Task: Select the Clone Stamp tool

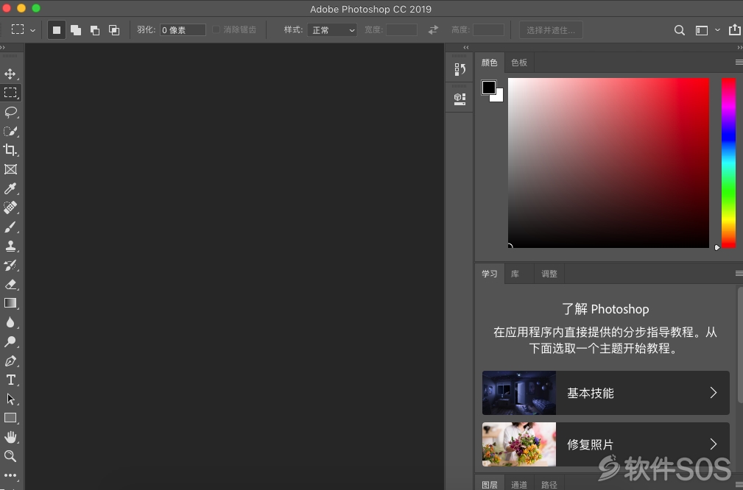Action: tap(10, 246)
